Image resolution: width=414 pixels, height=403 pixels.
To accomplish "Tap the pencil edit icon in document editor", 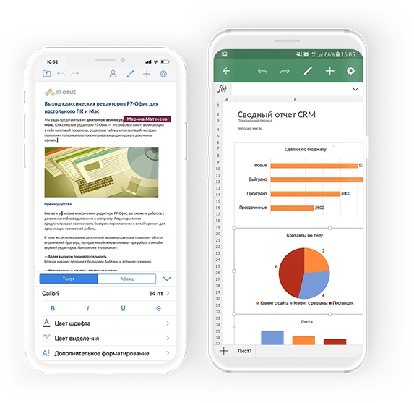I will click(x=130, y=74).
